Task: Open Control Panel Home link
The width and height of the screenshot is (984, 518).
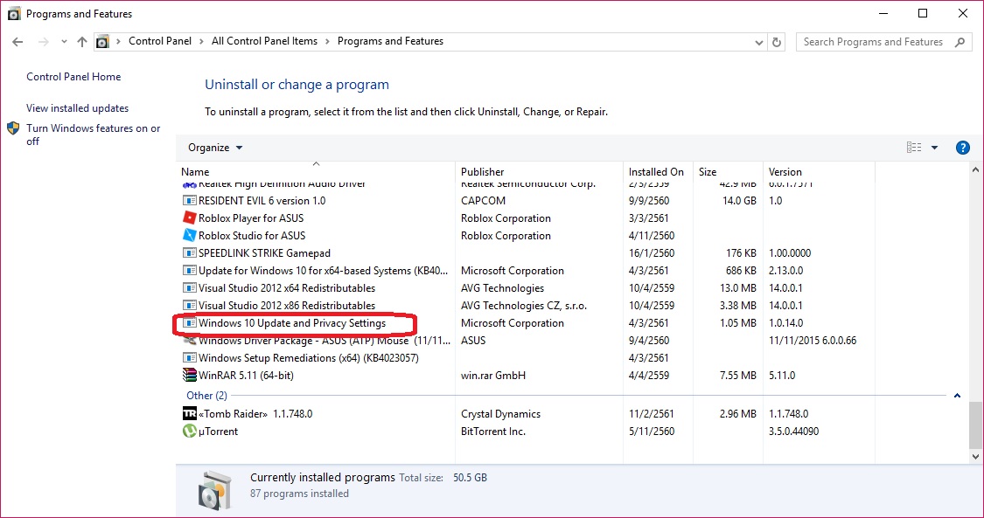Action: pyautogui.click(x=73, y=77)
